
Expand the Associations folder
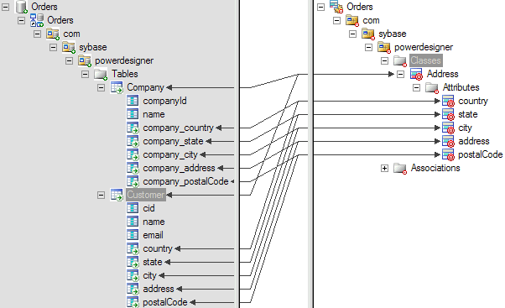point(384,168)
